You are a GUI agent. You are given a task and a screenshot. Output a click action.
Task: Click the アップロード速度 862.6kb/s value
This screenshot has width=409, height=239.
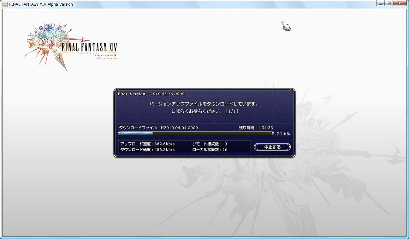(147, 144)
